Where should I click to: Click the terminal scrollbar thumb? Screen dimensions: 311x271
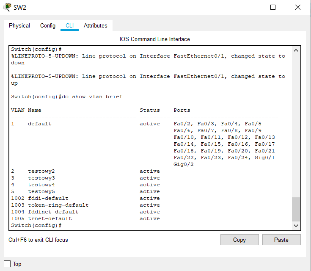pos(296,209)
